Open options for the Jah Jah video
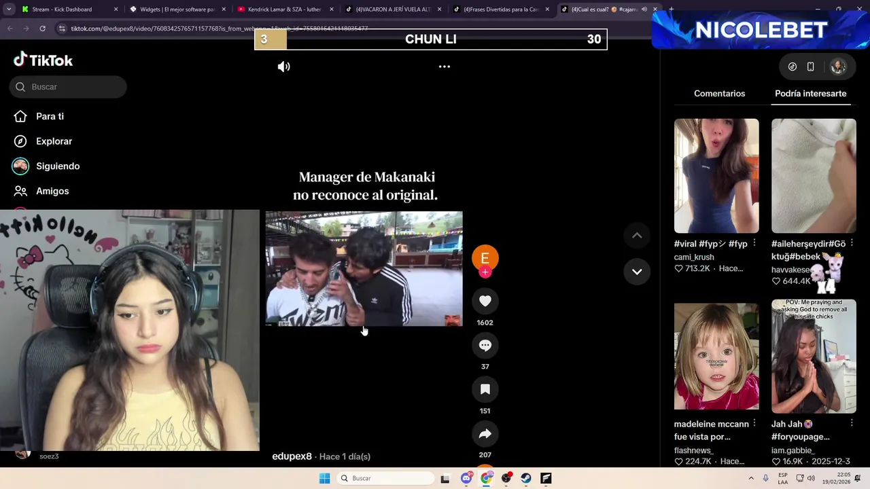The image size is (870, 489). pos(852,424)
